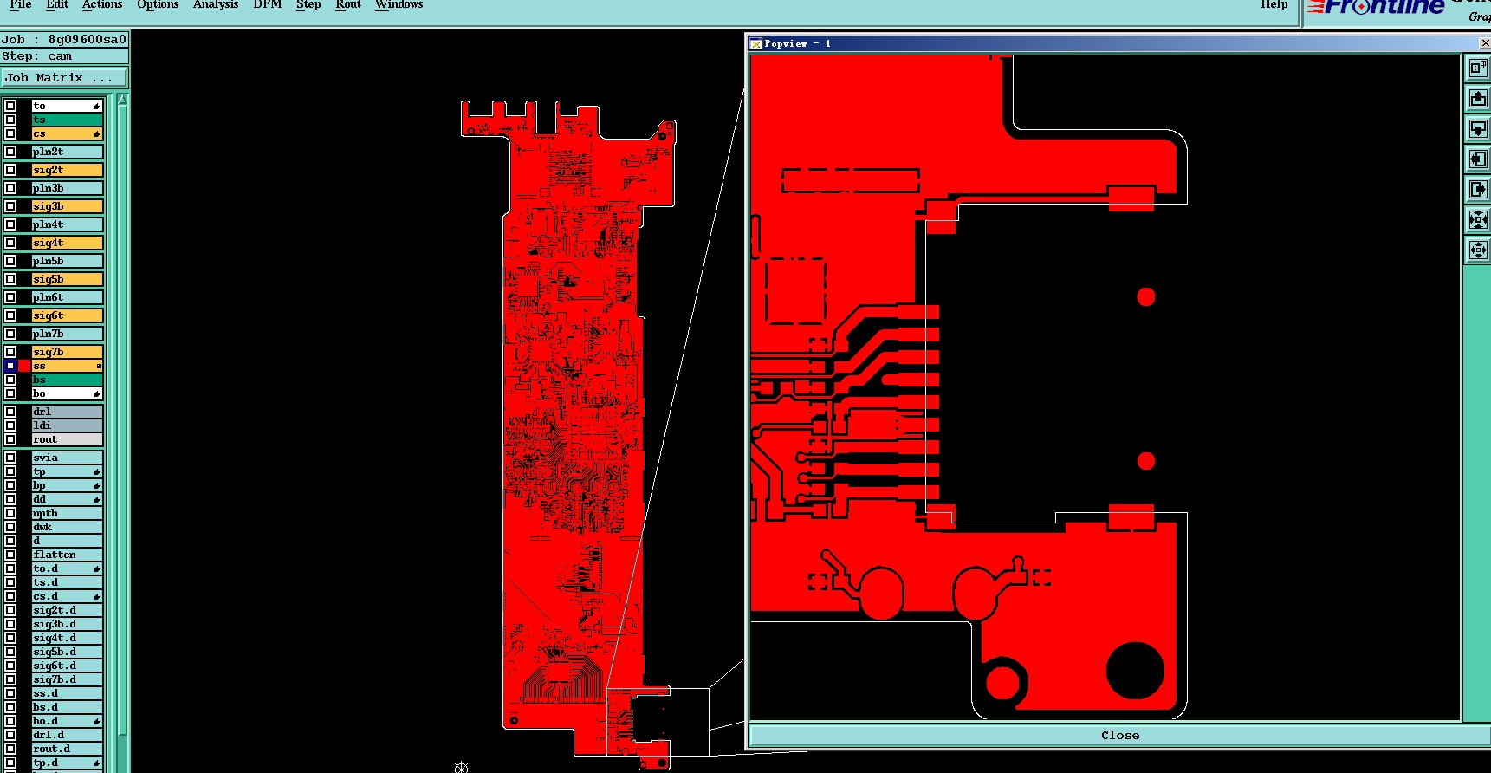The height and width of the screenshot is (773, 1491).
Task: Select the 'sig2t' layer name
Action: (x=67, y=170)
